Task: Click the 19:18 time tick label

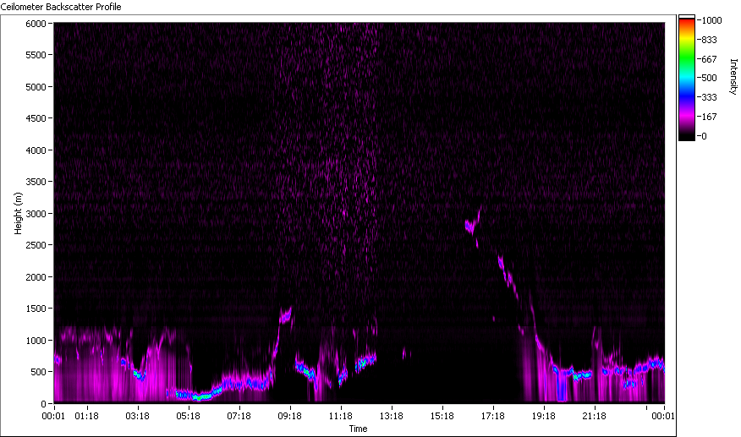Action: (544, 416)
